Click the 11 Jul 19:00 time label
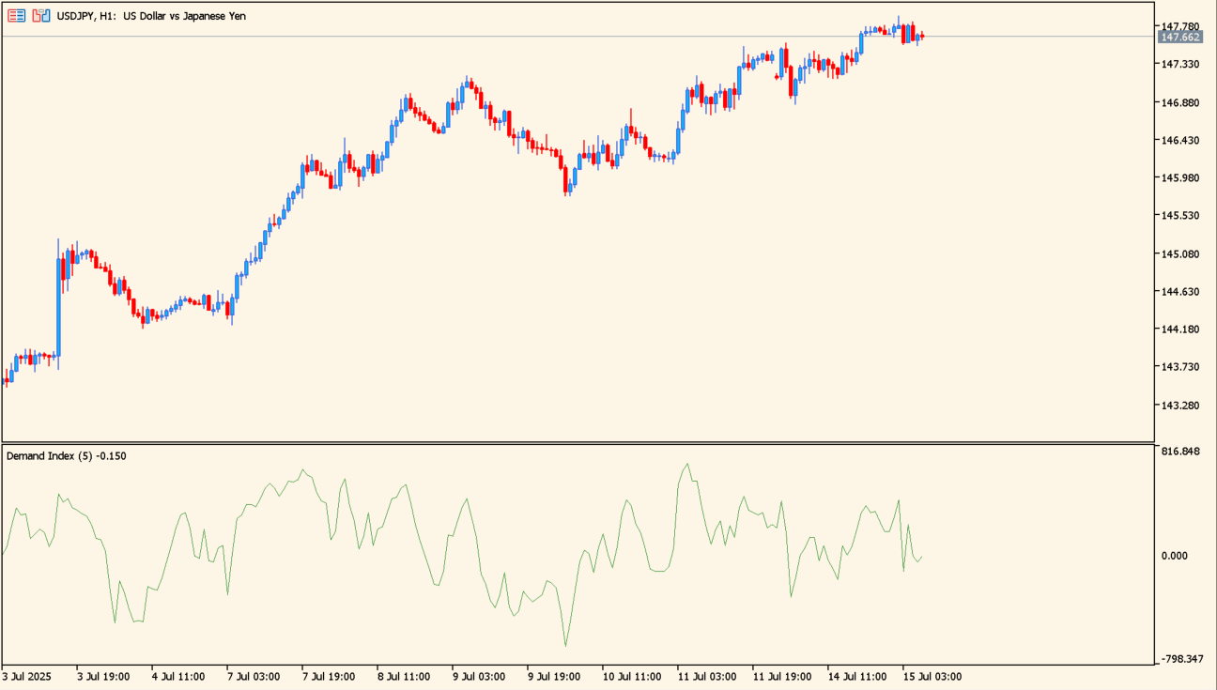The width and height of the screenshot is (1217, 690). coord(782,677)
